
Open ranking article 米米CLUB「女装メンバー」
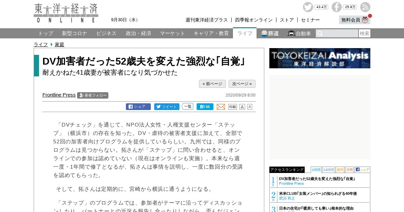tap(318, 193)
